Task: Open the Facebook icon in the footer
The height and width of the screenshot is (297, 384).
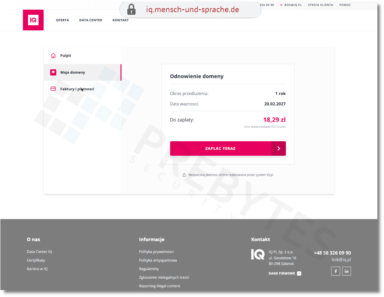Action: pos(336,271)
